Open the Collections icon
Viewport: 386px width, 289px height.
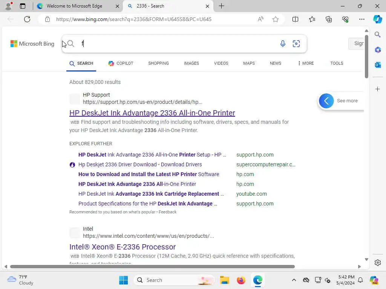click(x=329, y=19)
